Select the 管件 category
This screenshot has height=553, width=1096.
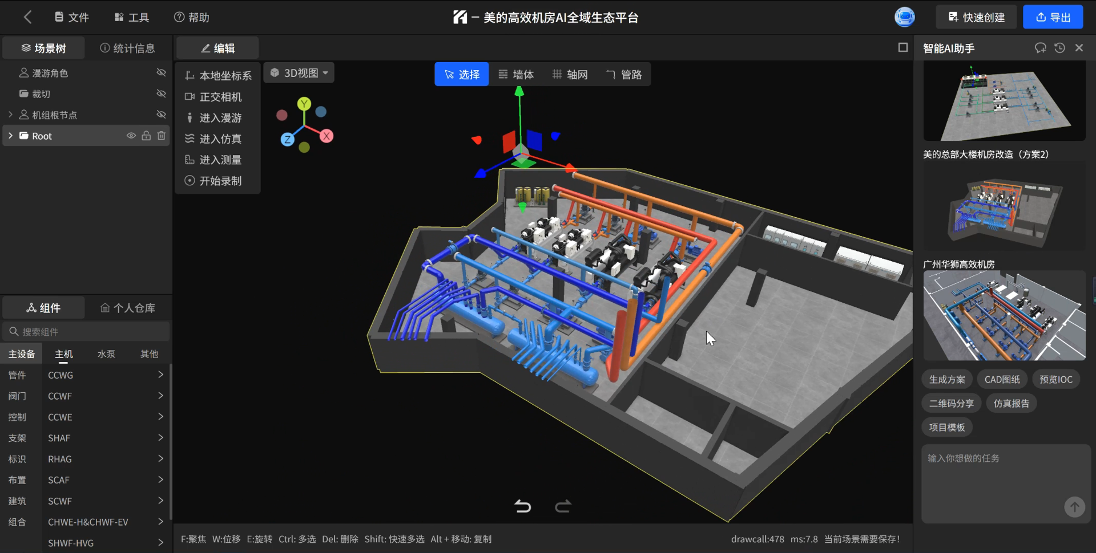17,375
